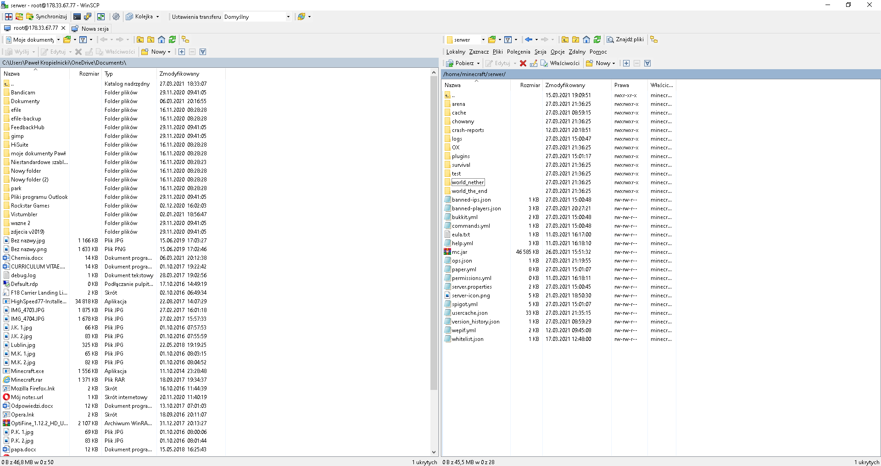This screenshot has height=466, width=881.
Task: Click the red delete icon in remote panel
Action: pos(523,64)
